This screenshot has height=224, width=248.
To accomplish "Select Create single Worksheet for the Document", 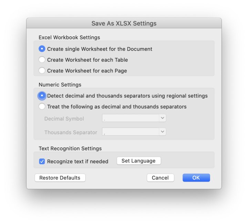I will click(42, 49).
